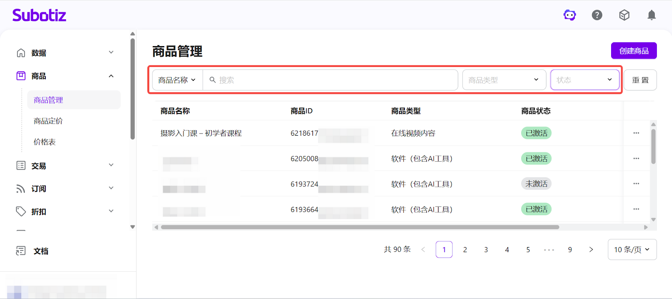The image size is (672, 299).
Task: Click the 折扣 tag icon in sidebar
Action: [x=21, y=211]
